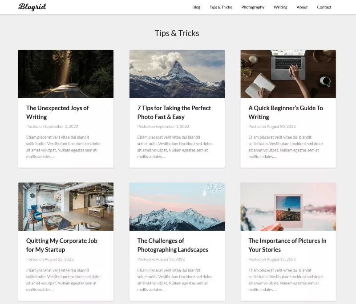Select the Tips & Tricks nav item
Image resolution: width=356 pixels, height=304 pixels.
[221, 7]
